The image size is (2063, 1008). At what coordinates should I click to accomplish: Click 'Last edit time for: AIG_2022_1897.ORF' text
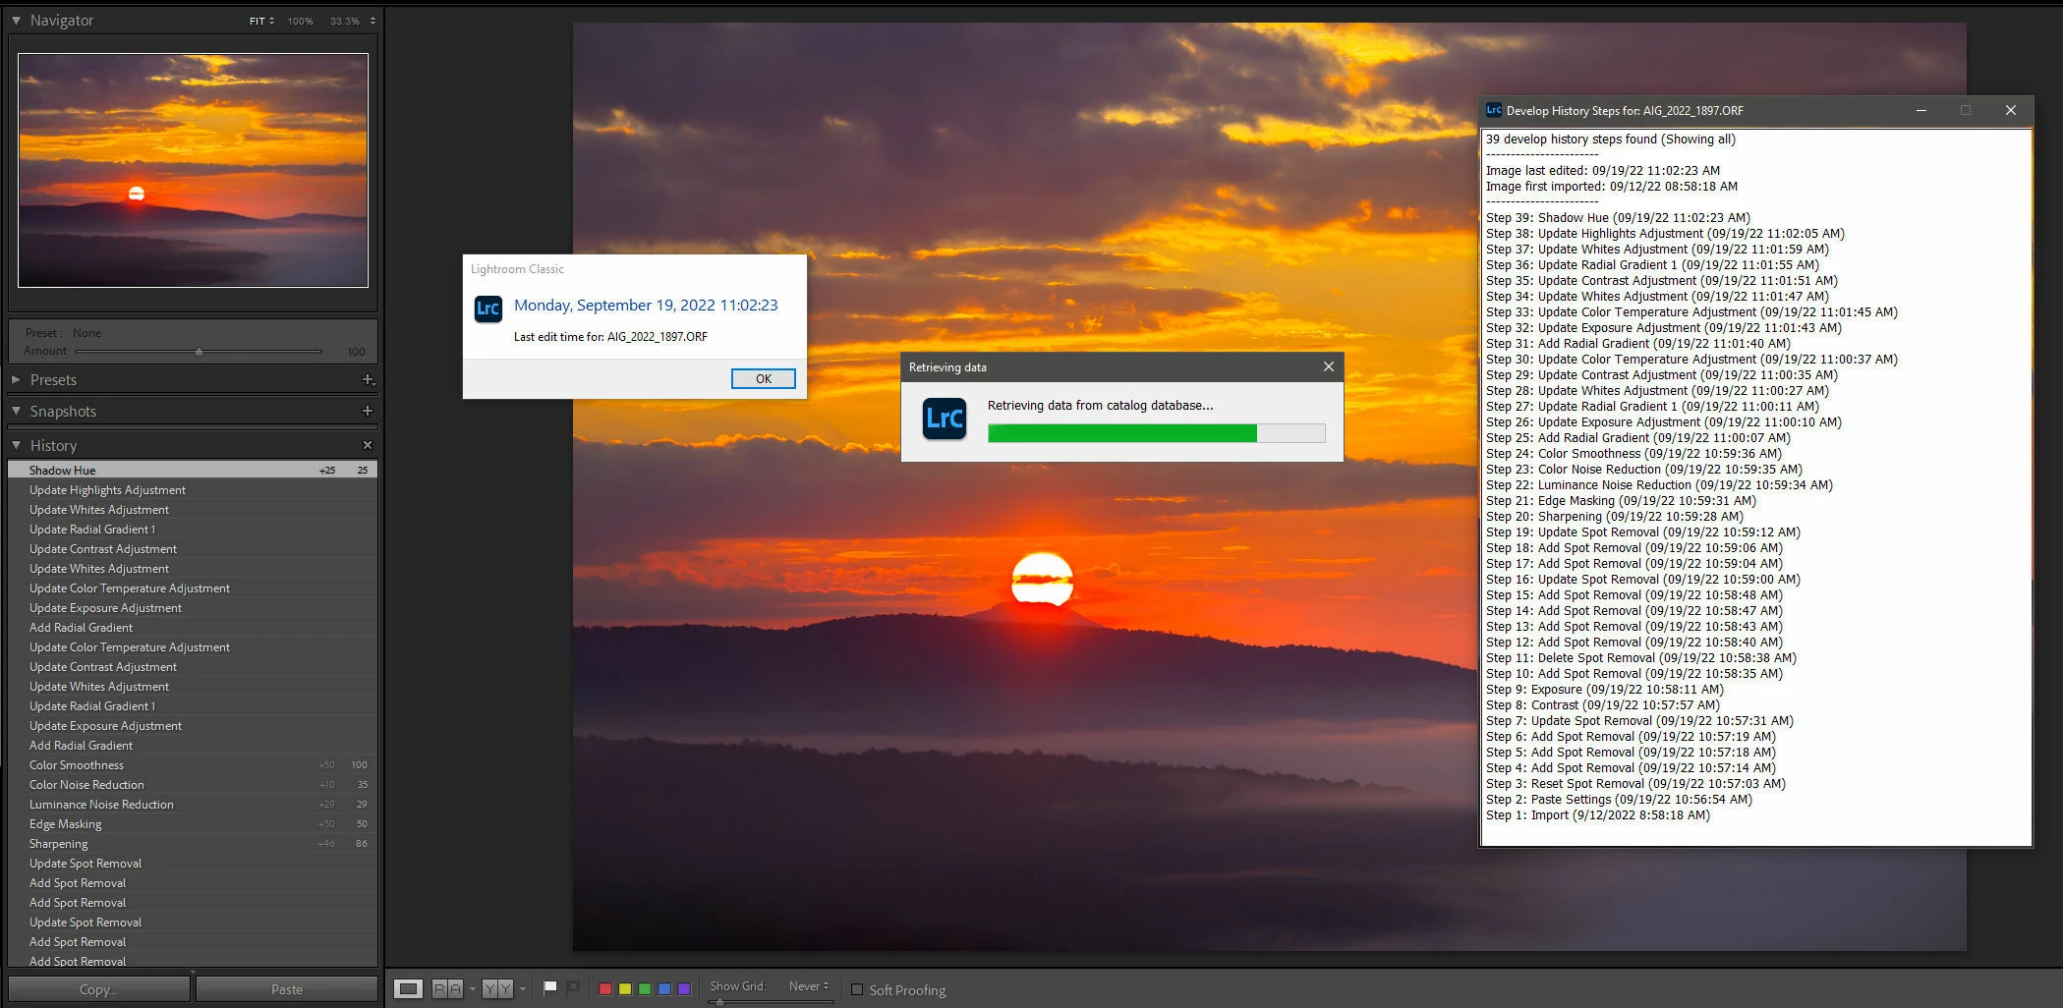[610, 336]
